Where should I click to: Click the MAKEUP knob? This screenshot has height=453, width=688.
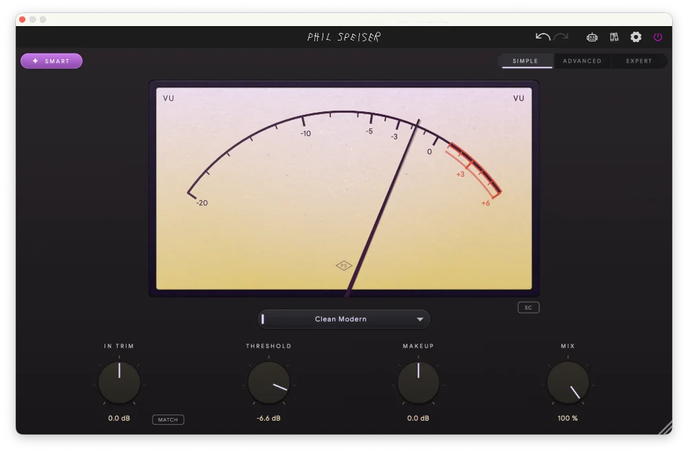(x=418, y=383)
